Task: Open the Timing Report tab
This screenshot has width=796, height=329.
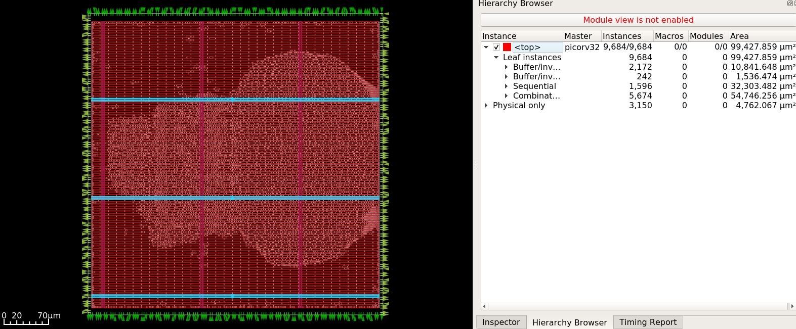Action: [648, 322]
